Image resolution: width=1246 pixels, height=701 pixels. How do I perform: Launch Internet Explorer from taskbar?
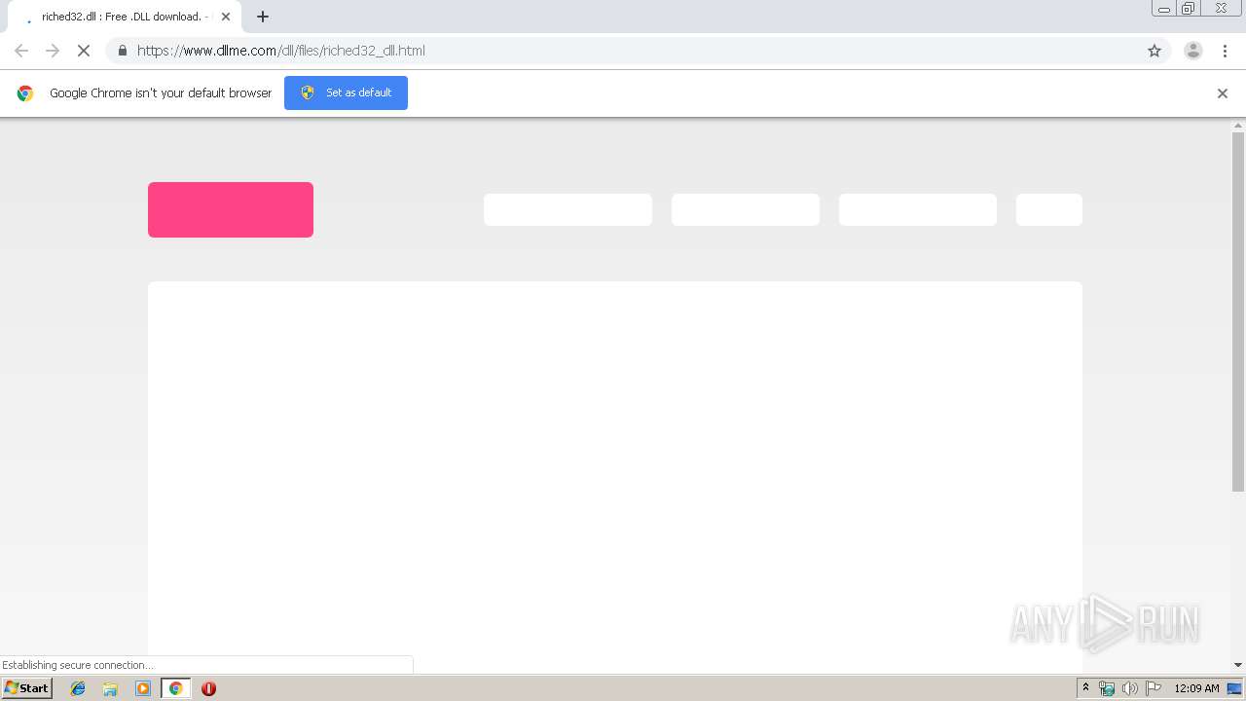coord(78,688)
